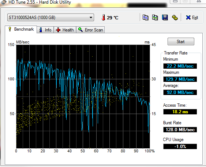206x167 pixels.
Task: Select the ST31000524AS (1000 GB) combo box
Action: 50,18
